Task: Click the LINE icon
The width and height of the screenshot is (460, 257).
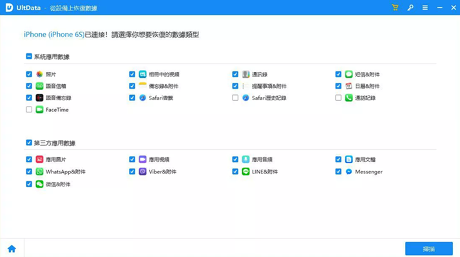Action: [x=245, y=172]
